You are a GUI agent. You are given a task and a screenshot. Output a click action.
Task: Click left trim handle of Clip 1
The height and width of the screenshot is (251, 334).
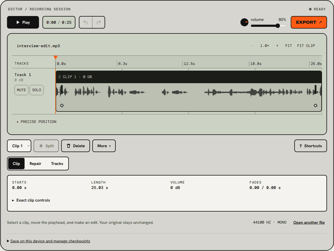coord(62,89)
